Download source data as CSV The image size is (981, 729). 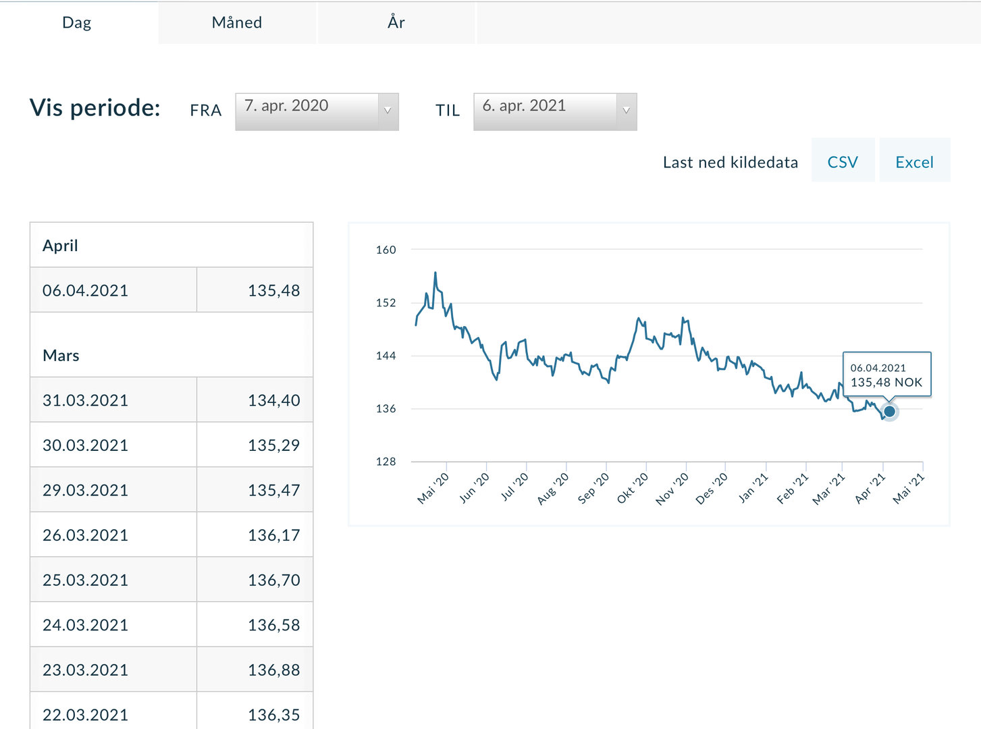[843, 162]
